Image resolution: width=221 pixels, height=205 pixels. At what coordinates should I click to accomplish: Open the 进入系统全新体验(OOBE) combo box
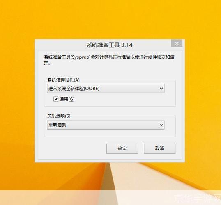(106, 89)
